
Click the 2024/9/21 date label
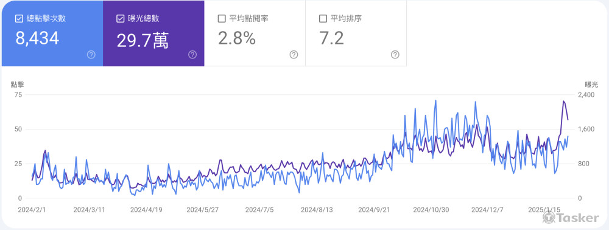(x=374, y=209)
